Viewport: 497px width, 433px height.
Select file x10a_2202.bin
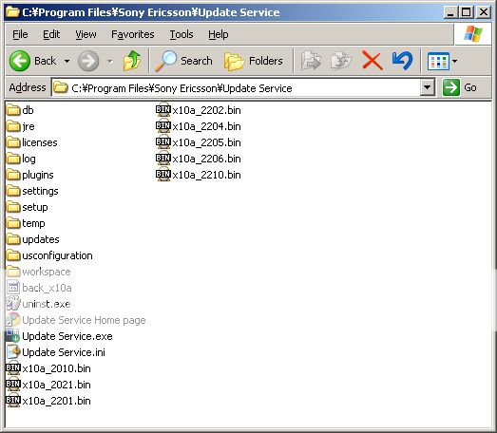click(199, 110)
